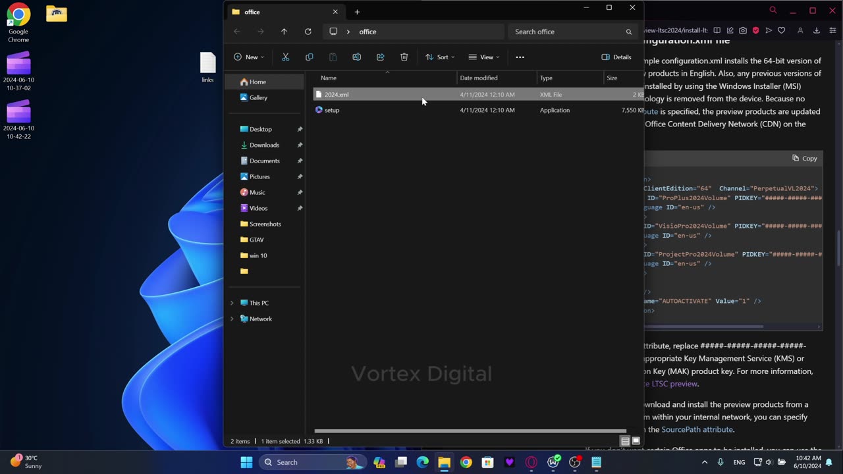Click the Copy icon in Explorer toolbar
843x474 pixels.
click(309, 57)
